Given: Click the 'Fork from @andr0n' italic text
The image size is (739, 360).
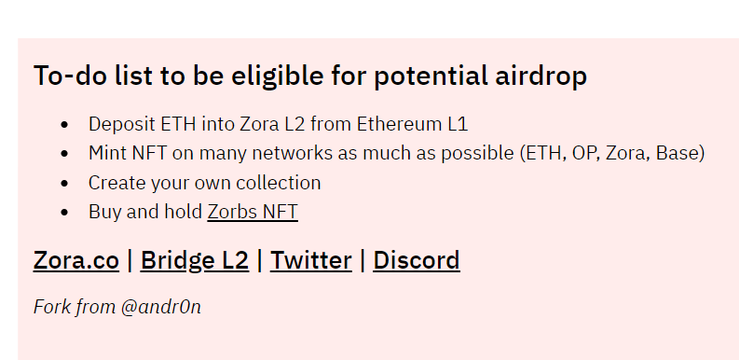Looking at the screenshot, I should [x=117, y=307].
